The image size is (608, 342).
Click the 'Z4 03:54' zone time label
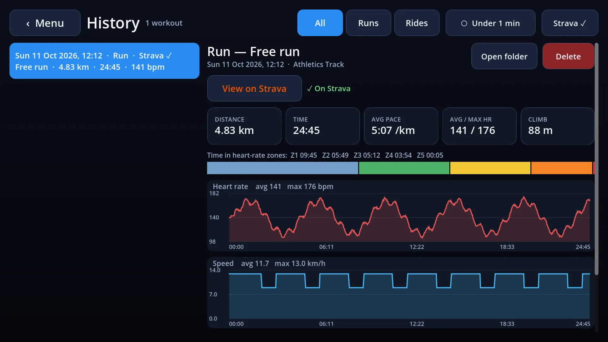399,155
